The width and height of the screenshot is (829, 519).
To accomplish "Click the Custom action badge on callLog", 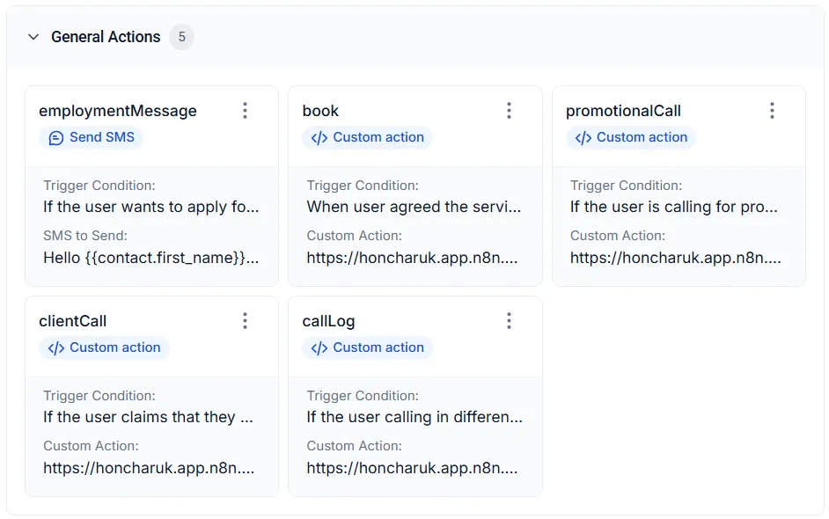I will [x=367, y=347].
